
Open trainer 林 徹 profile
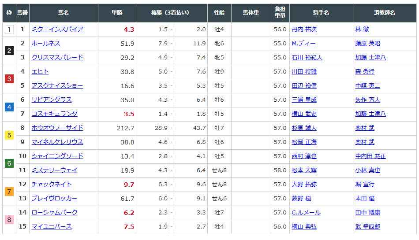coord(362,30)
